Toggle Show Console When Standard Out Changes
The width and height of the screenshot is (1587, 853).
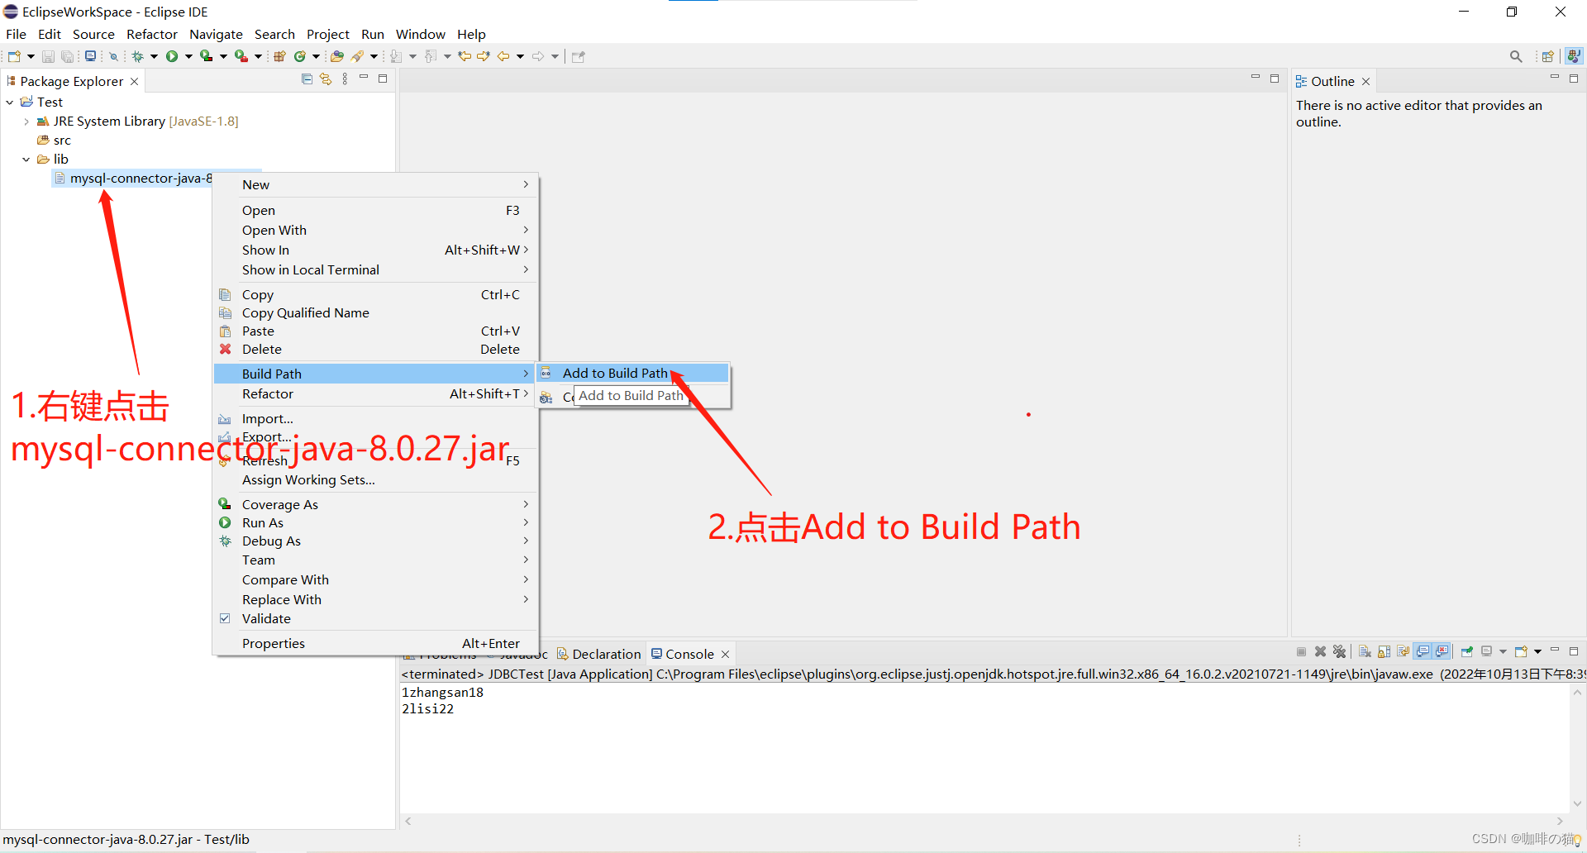coord(1423,651)
